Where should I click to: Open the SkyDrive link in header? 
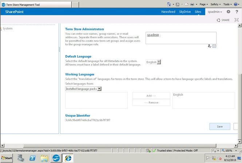tap(185, 12)
